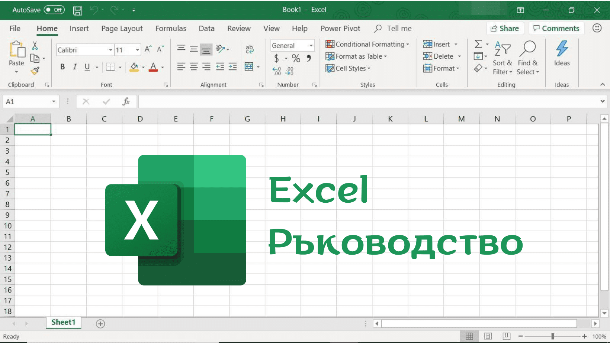Click the Redo arrow icon
Screen dimensions: 610x343
coord(115,10)
